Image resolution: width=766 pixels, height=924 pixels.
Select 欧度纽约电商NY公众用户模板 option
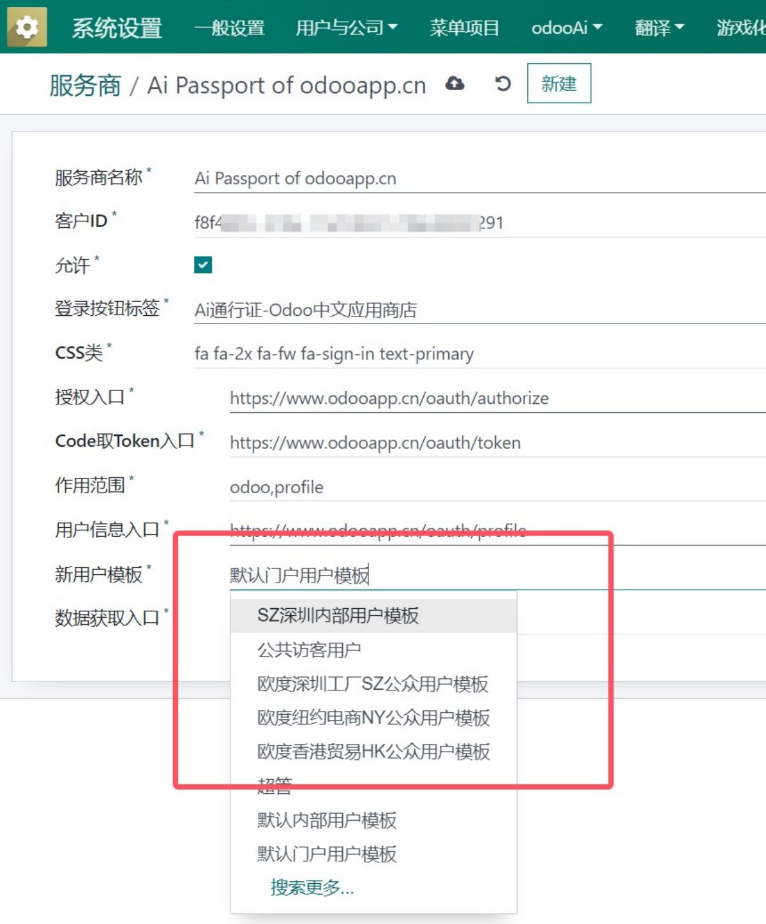tap(373, 717)
